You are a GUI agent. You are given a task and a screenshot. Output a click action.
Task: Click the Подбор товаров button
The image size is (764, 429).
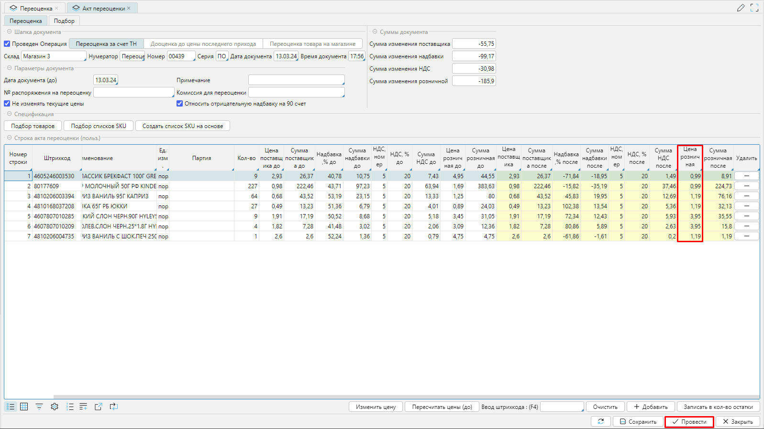point(33,126)
